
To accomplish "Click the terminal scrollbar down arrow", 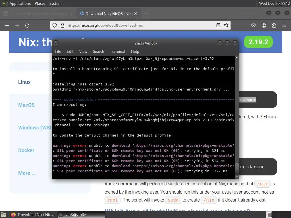I will [237, 177].
